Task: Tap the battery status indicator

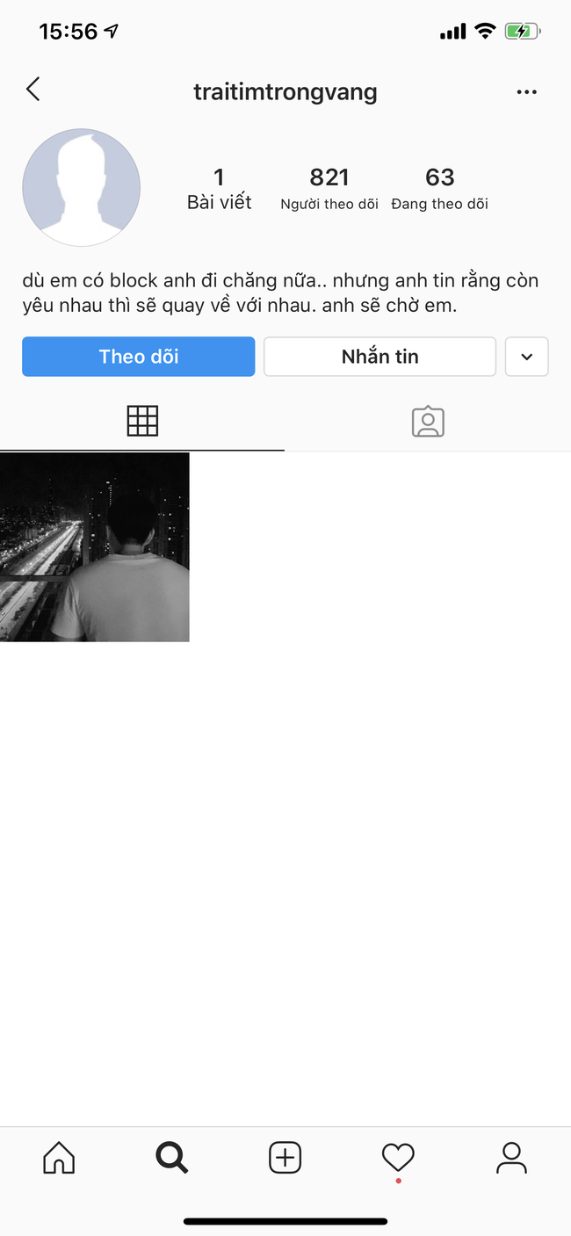Action: point(522,32)
